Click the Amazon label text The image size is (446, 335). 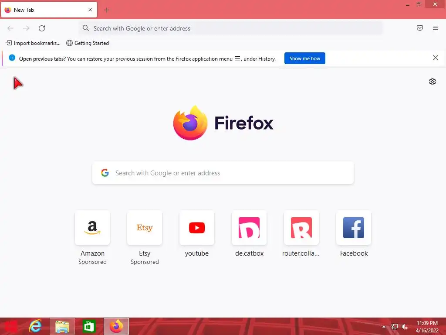pos(92,253)
